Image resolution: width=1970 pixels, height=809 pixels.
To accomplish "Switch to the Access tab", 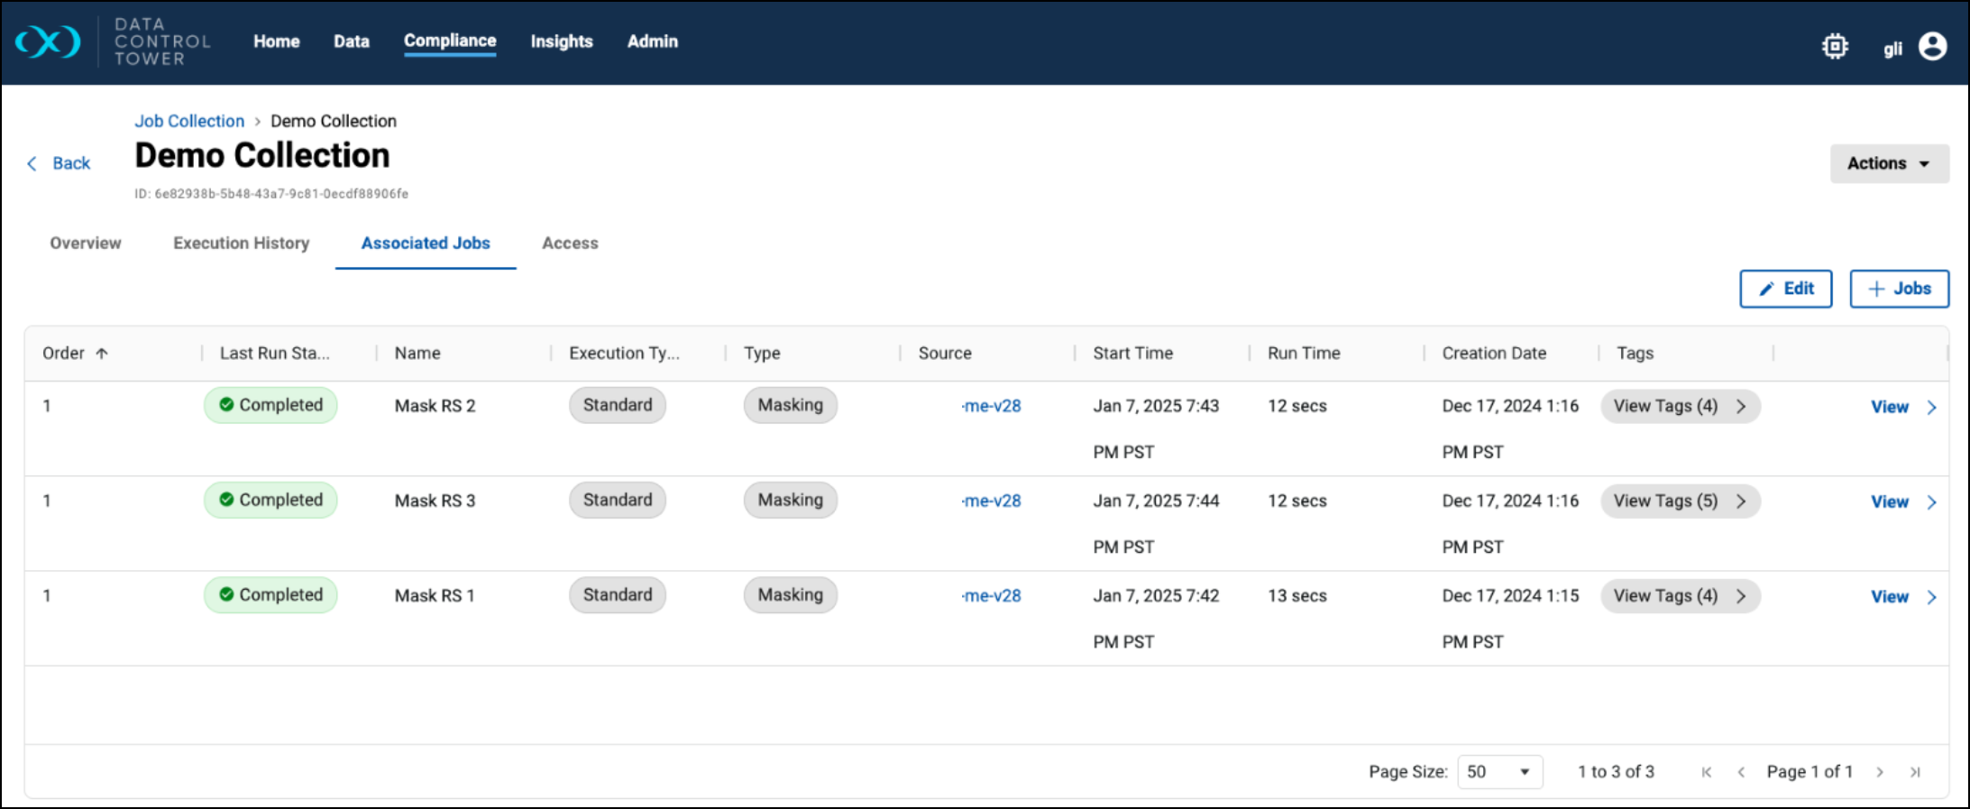I will (570, 244).
